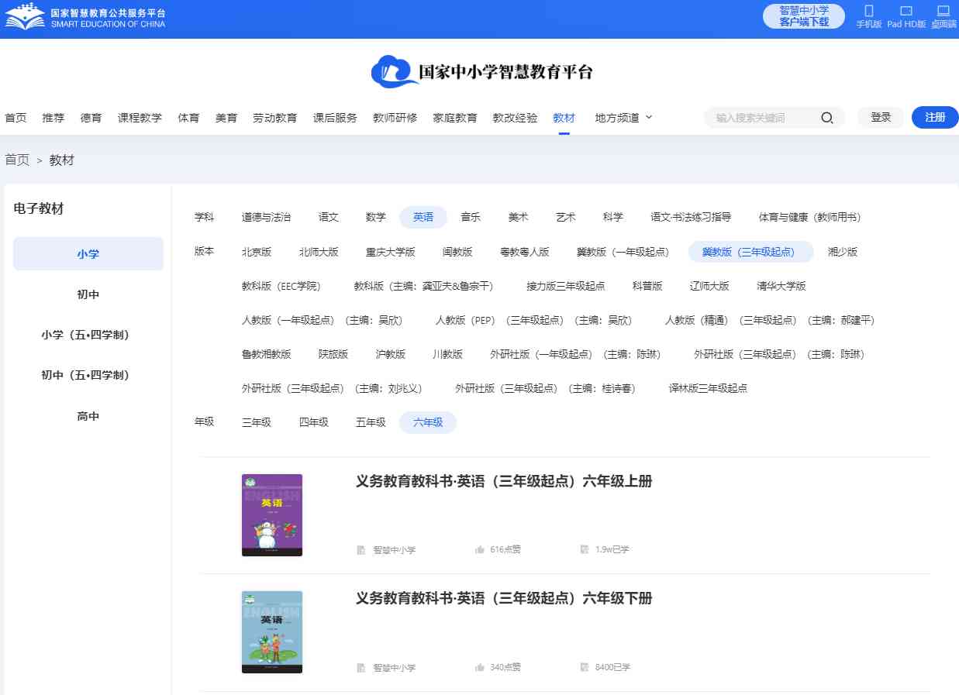The width and height of the screenshot is (959, 695).
Task: Download 智慧中小学 客户端
Action: [804, 16]
